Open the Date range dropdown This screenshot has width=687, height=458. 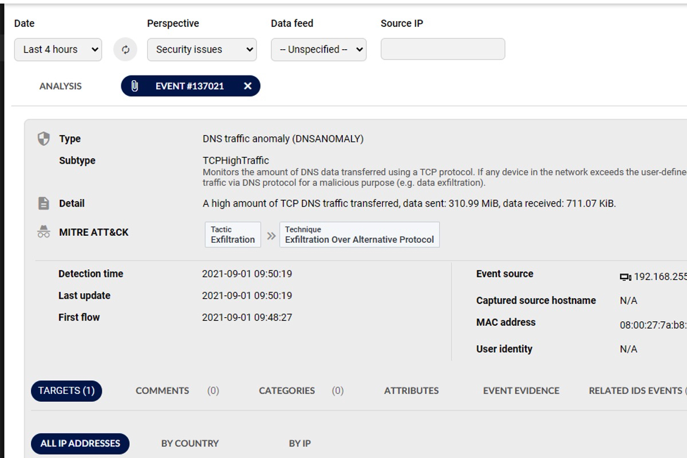pyautogui.click(x=58, y=49)
